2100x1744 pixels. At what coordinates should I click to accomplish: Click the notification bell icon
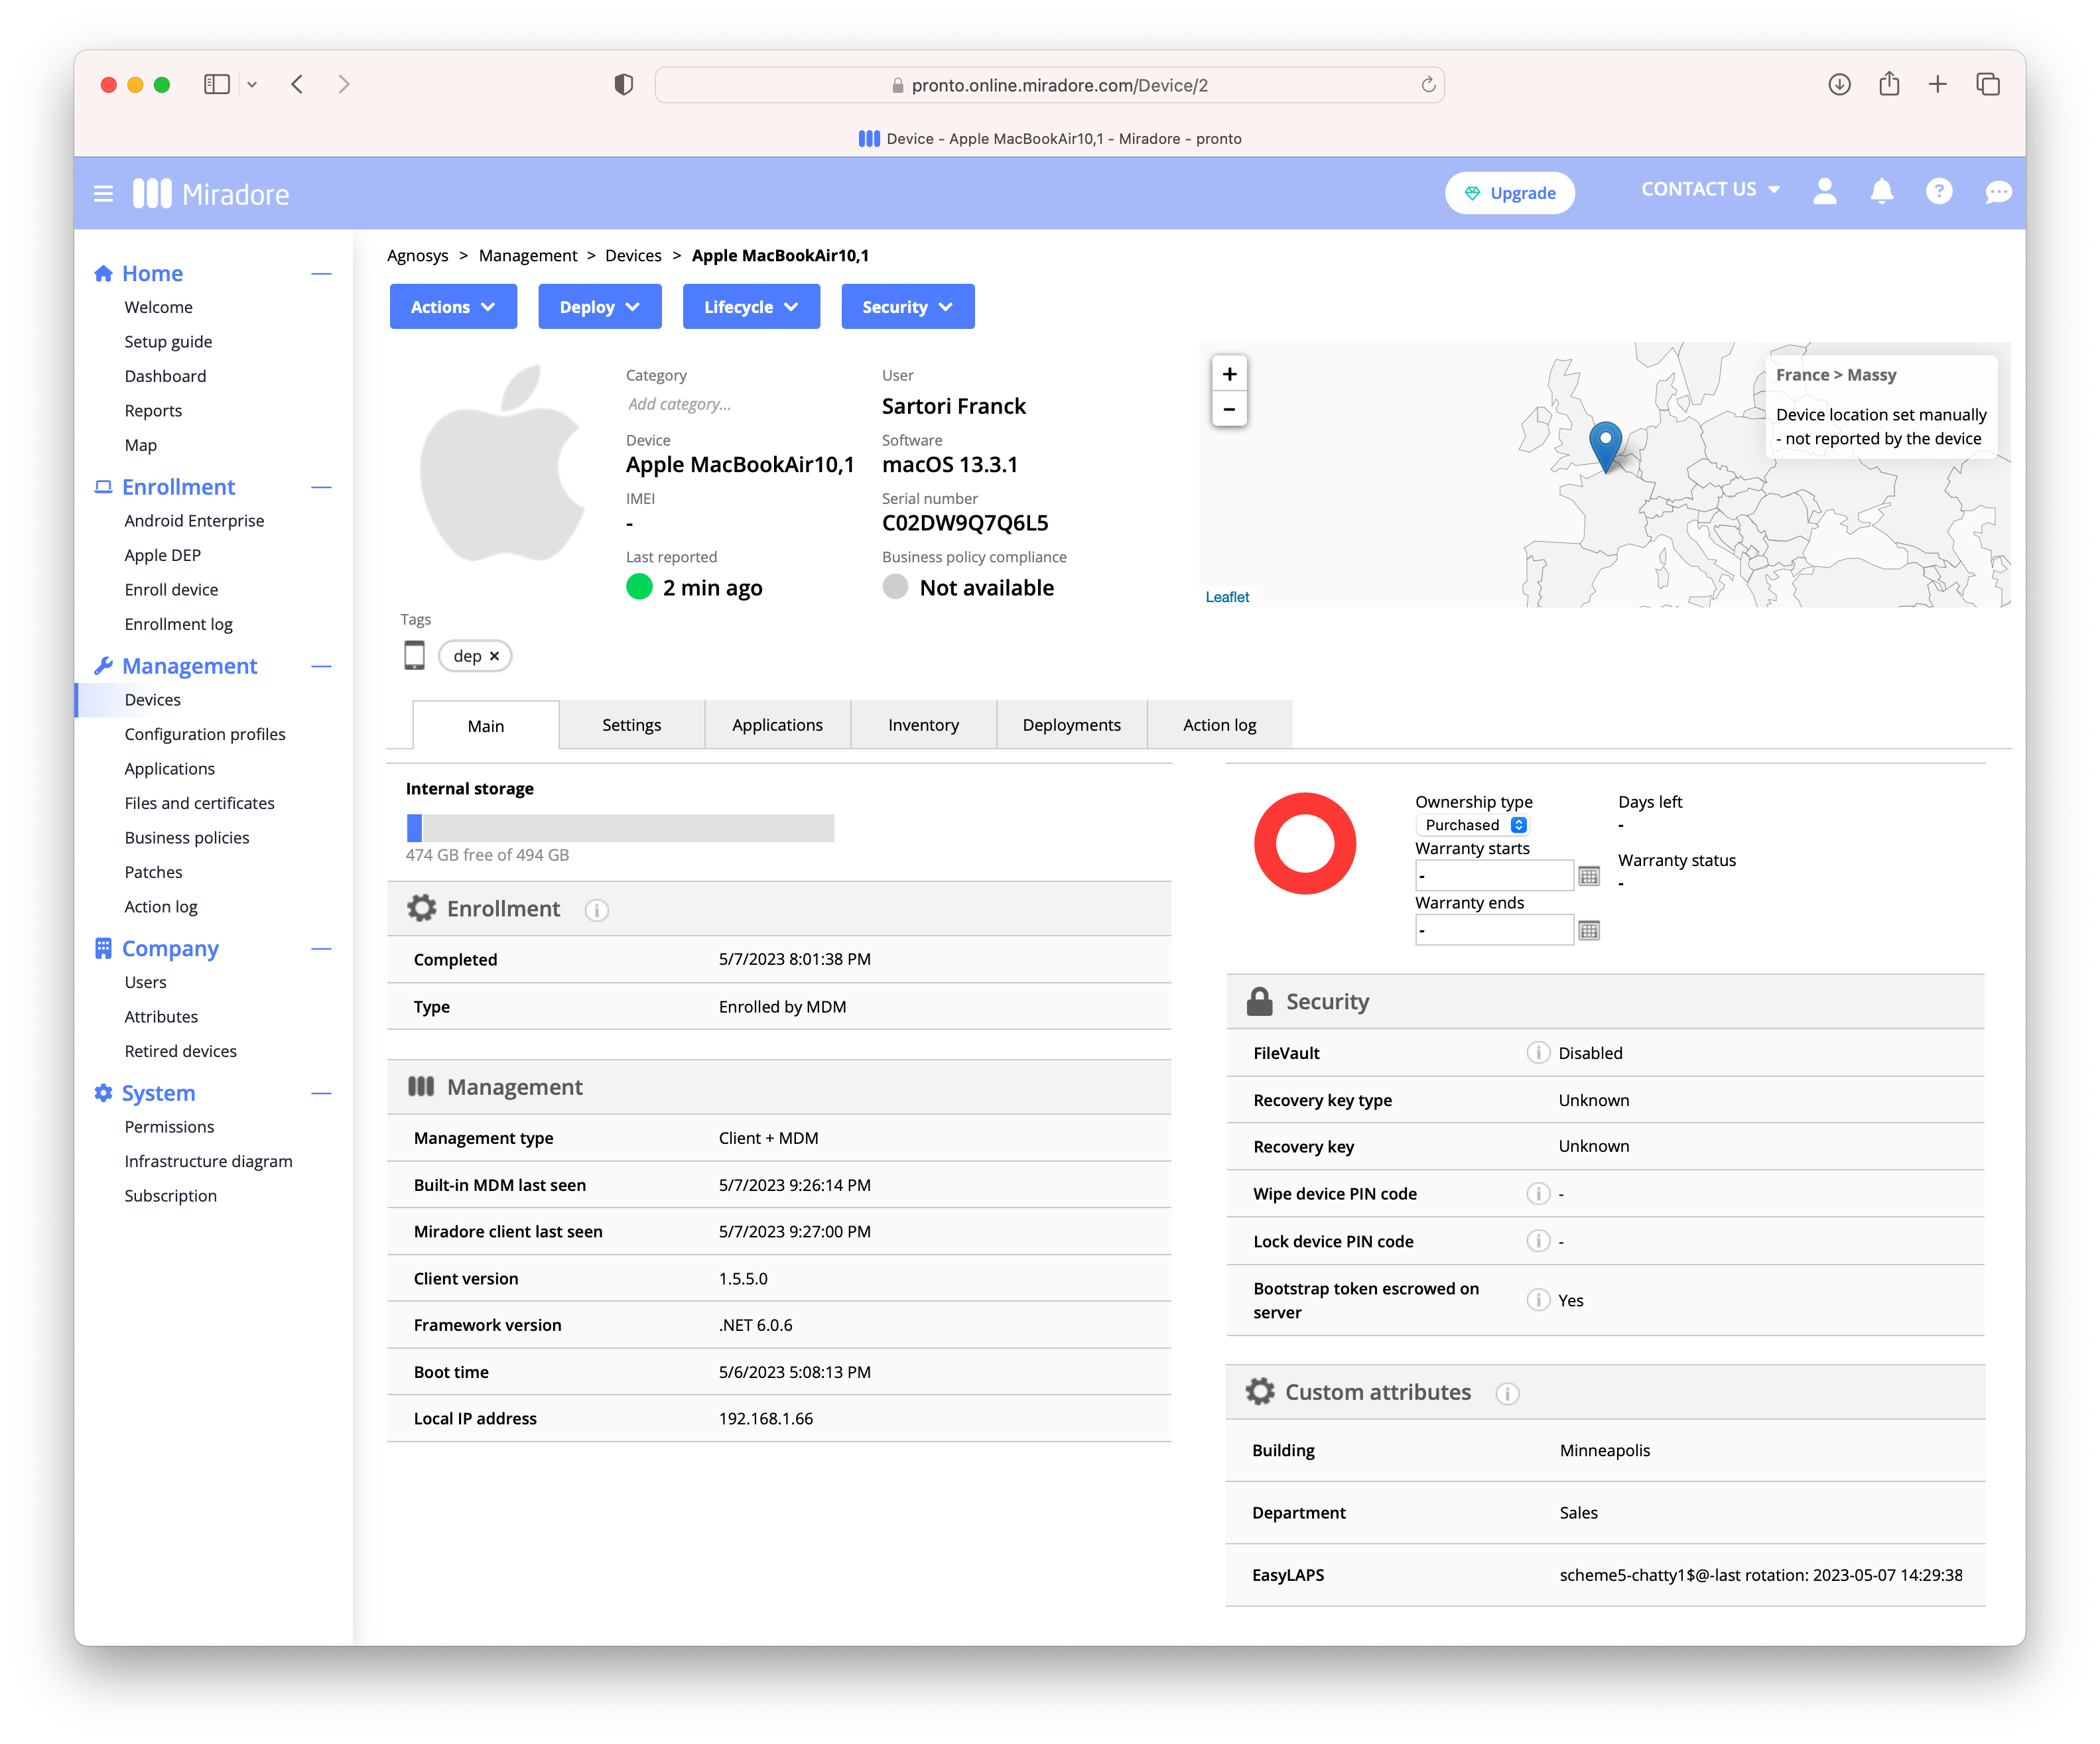click(1881, 192)
